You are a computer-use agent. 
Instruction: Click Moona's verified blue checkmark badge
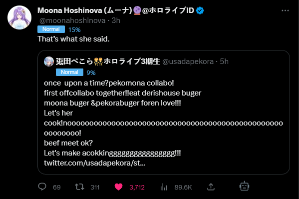click(x=200, y=10)
